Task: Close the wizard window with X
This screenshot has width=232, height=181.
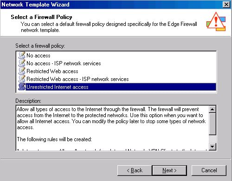Action: [226, 5]
